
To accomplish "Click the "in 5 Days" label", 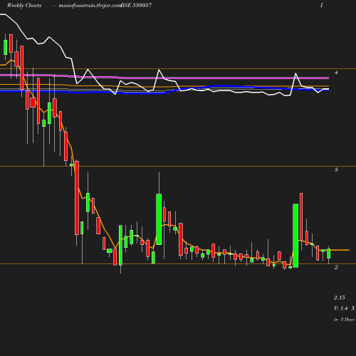I will (x=344, y=320).
